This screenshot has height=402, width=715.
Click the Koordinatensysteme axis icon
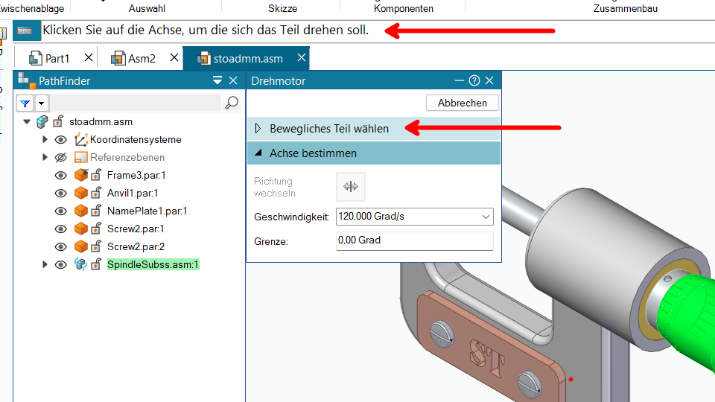coord(81,139)
